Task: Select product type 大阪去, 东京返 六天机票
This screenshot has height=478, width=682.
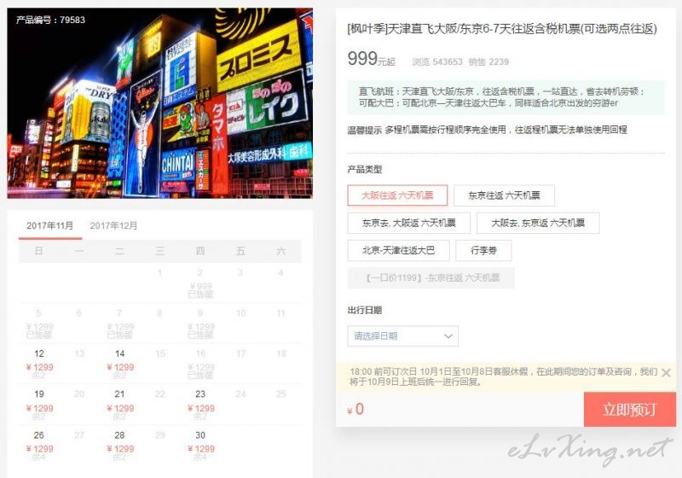Action: 538,223
